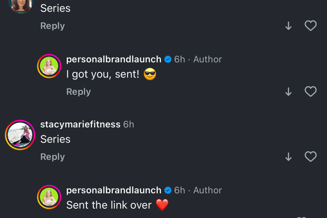
Task: Open the top commenter's profile picture
Action: click(x=20, y=4)
